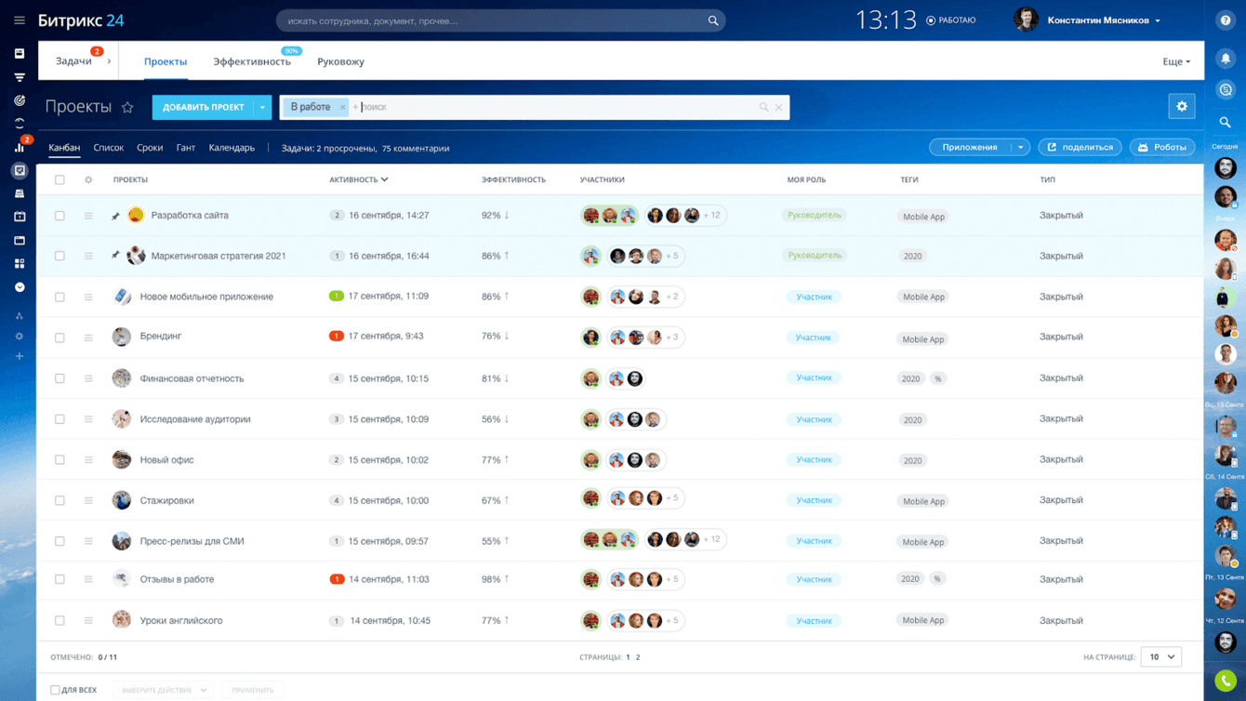The width and height of the screenshot is (1246, 701).
Task: Expand the user name dropdown Константин Мясников
Action: click(1104, 20)
